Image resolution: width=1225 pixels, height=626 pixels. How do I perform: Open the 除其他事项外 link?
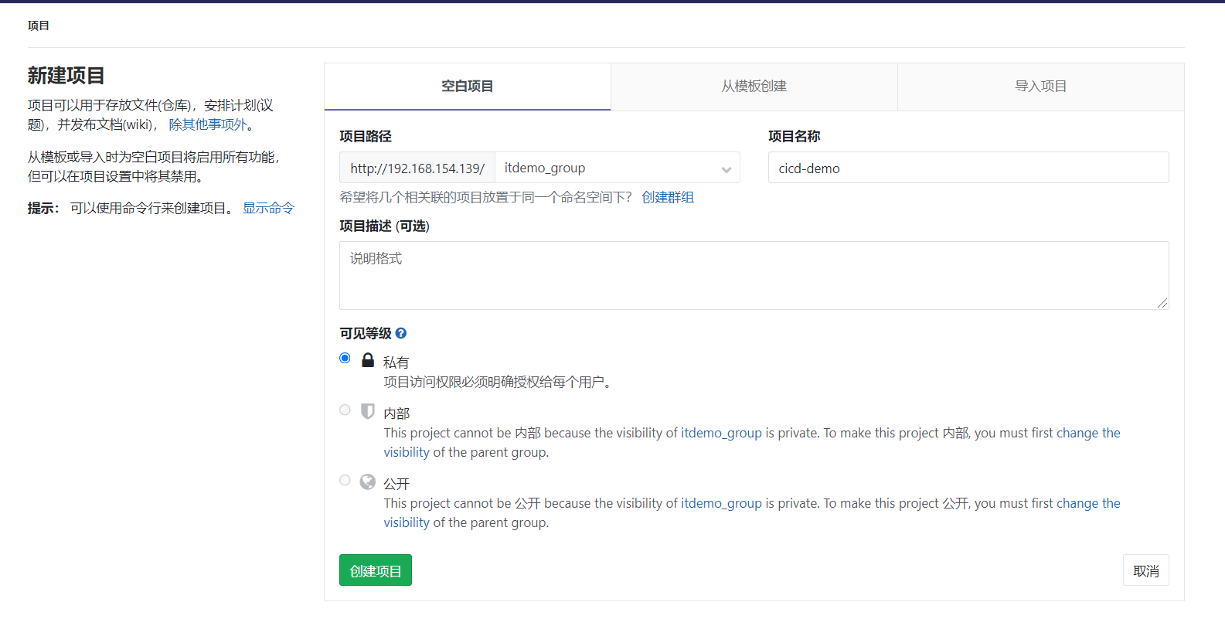point(208,124)
